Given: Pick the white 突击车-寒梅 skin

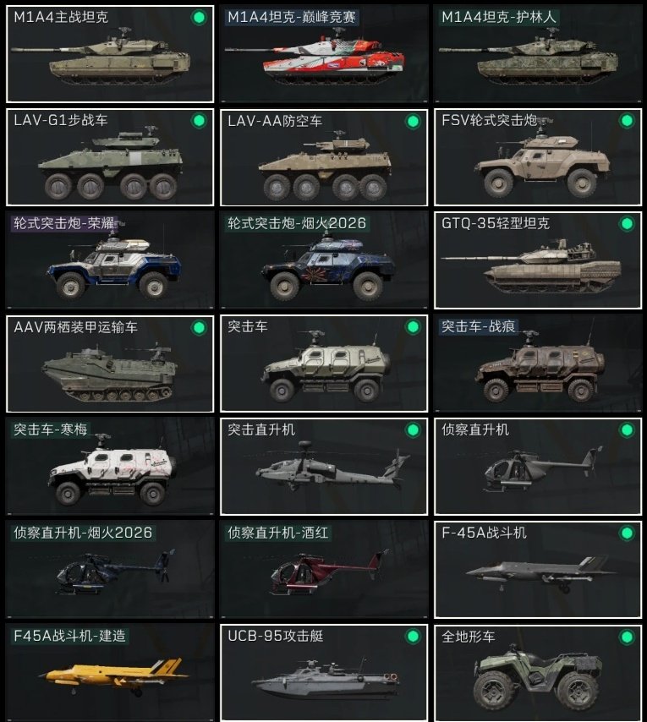Looking at the screenshot, I should tap(110, 467).
